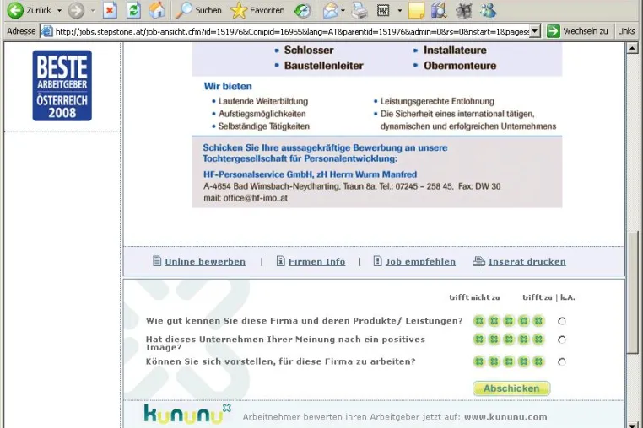Click info icon beside Firmen Info
This screenshot has width=643, height=428.
[280, 261]
